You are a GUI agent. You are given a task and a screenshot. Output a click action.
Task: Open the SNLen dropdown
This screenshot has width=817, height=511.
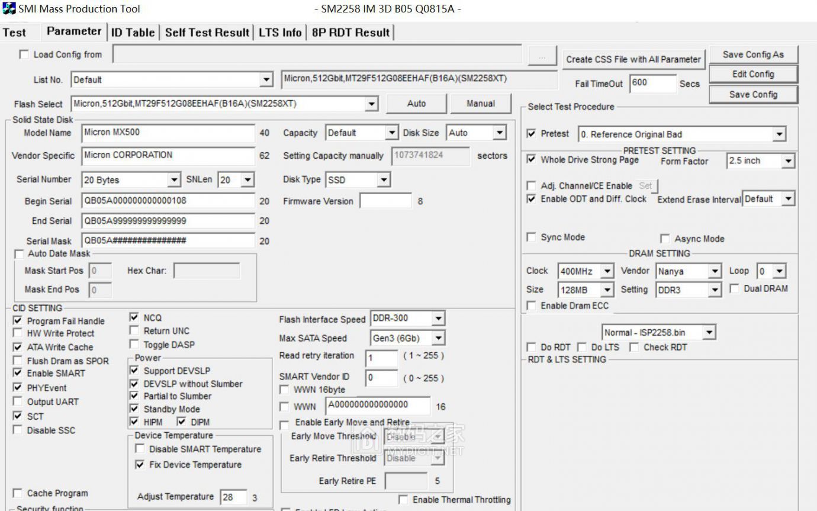(x=236, y=179)
